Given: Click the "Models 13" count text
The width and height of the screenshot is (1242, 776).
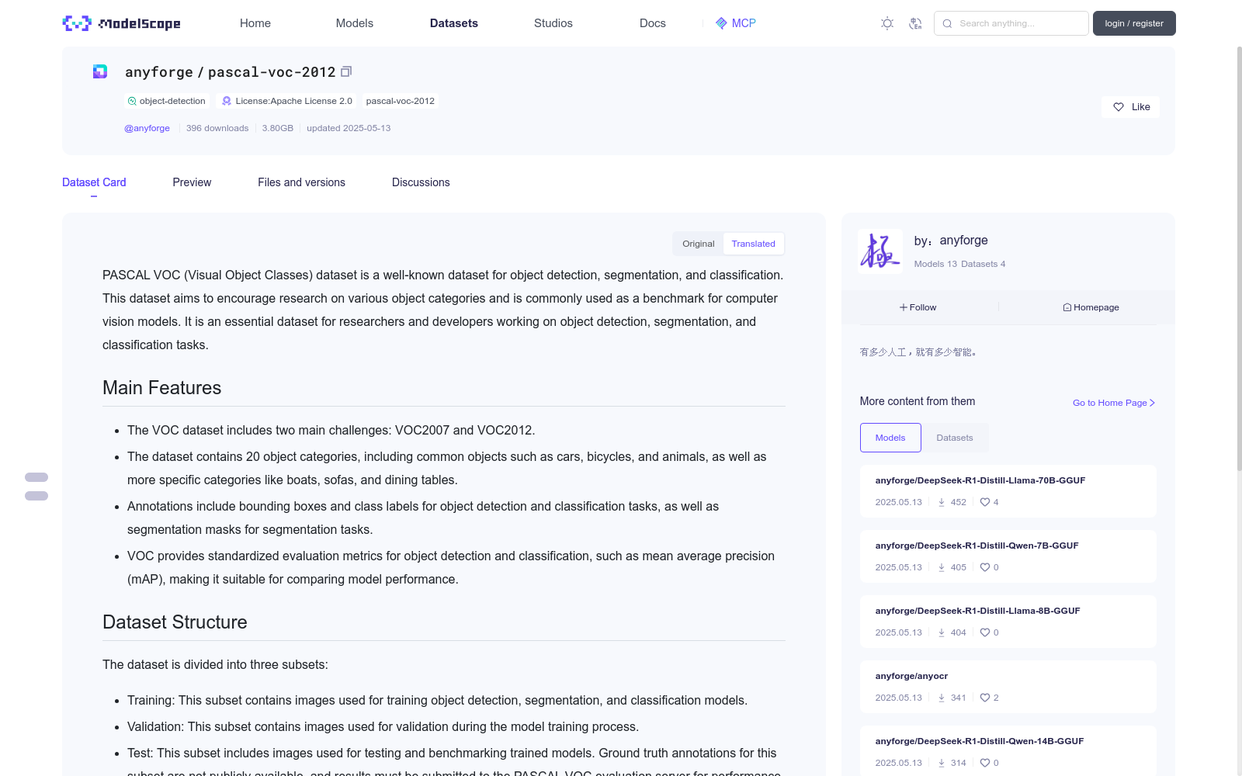Looking at the screenshot, I should [935, 264].
